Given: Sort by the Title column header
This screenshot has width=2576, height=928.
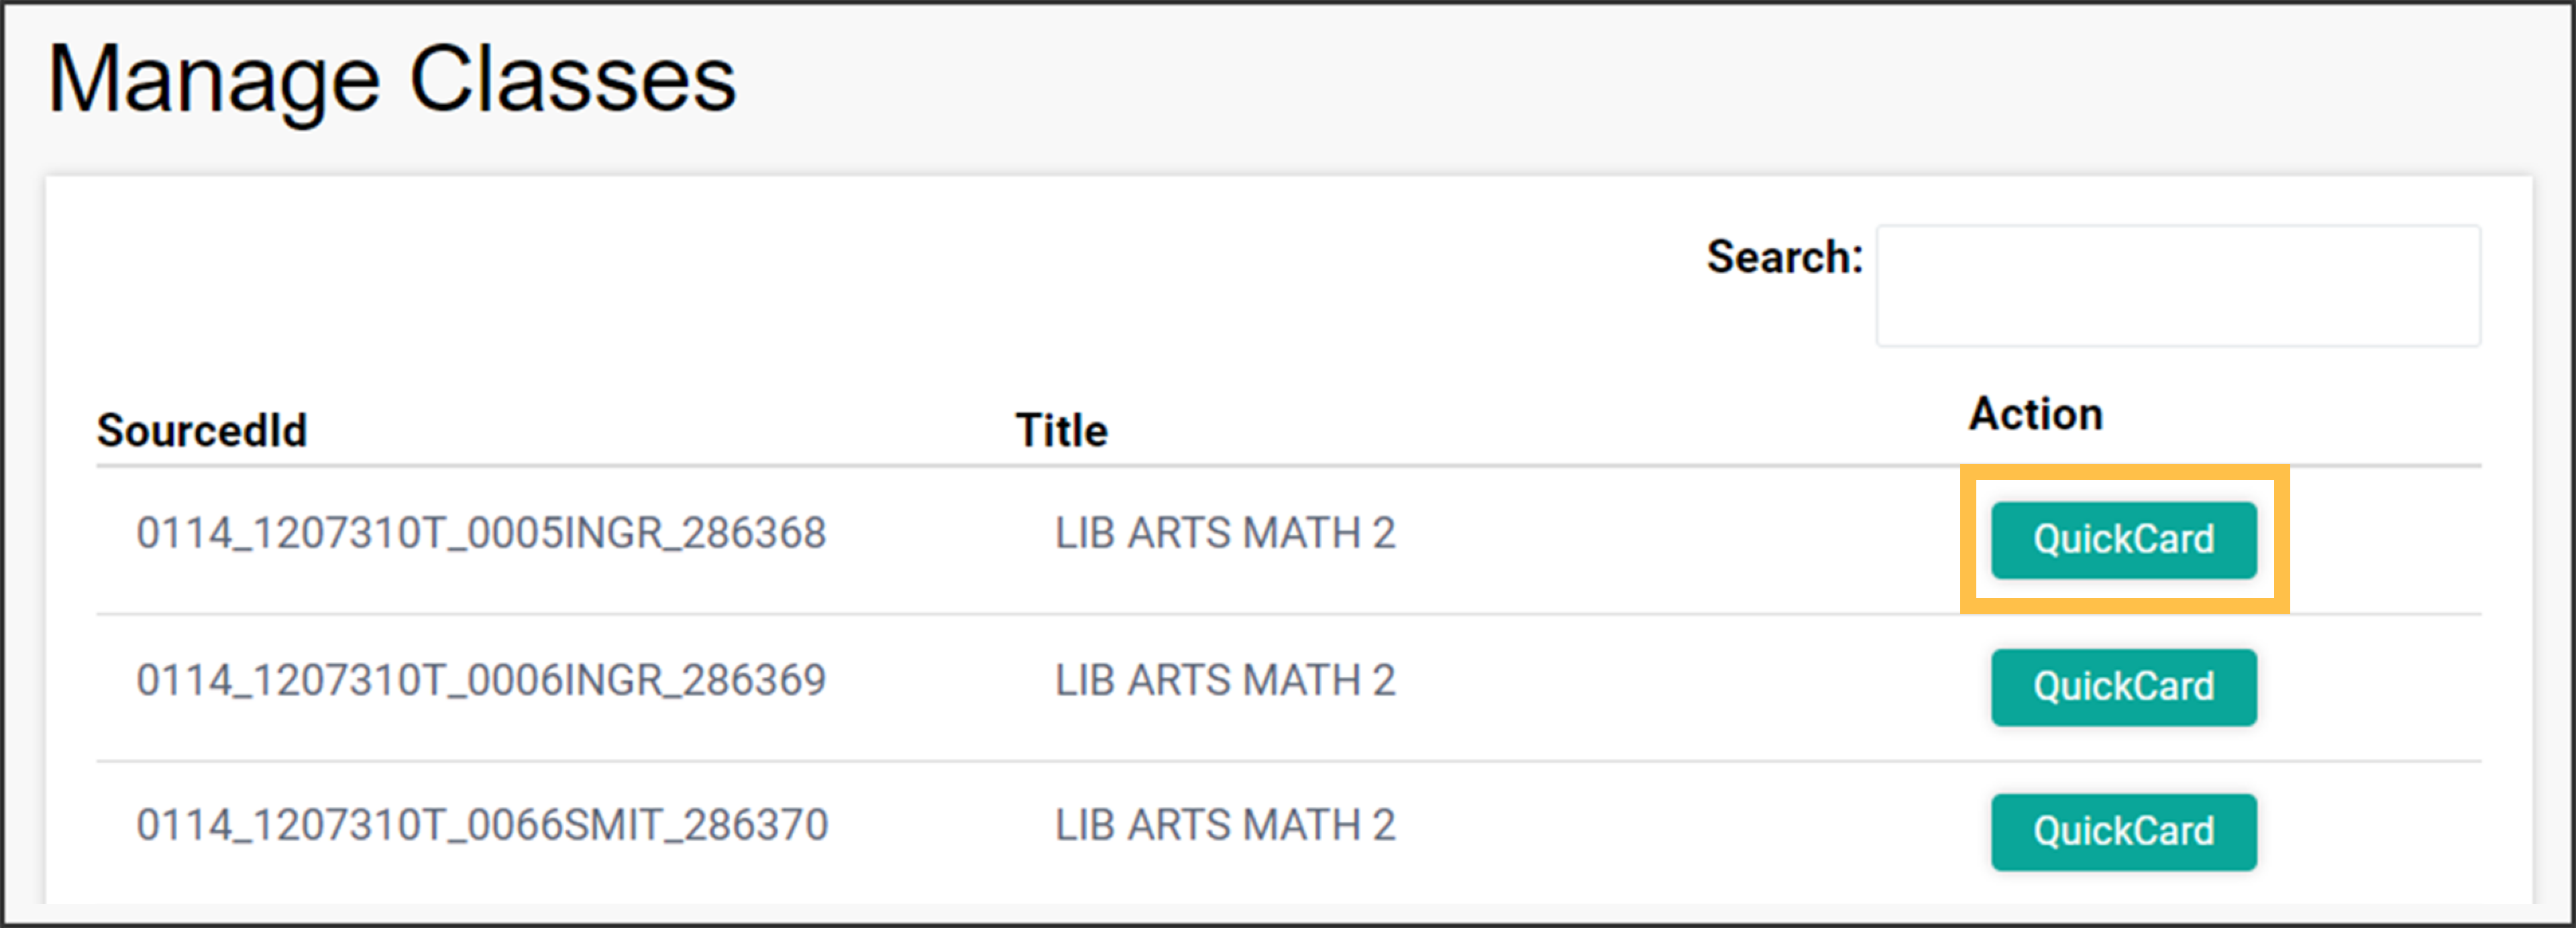Looking at the screenshot, I should (1060, 429).
